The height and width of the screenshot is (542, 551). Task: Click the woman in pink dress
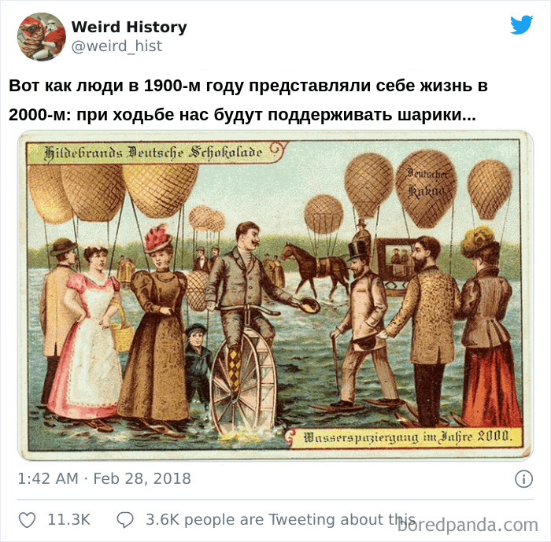pyautogui.click(x=87, y=332)
